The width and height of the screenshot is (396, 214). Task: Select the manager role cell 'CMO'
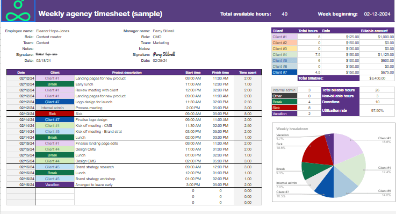[157, 37]
